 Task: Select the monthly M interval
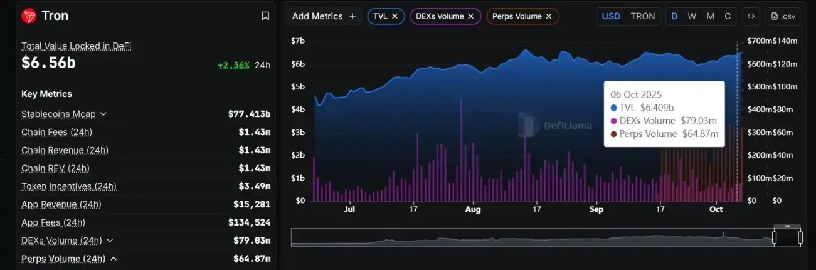click(710, 16)
